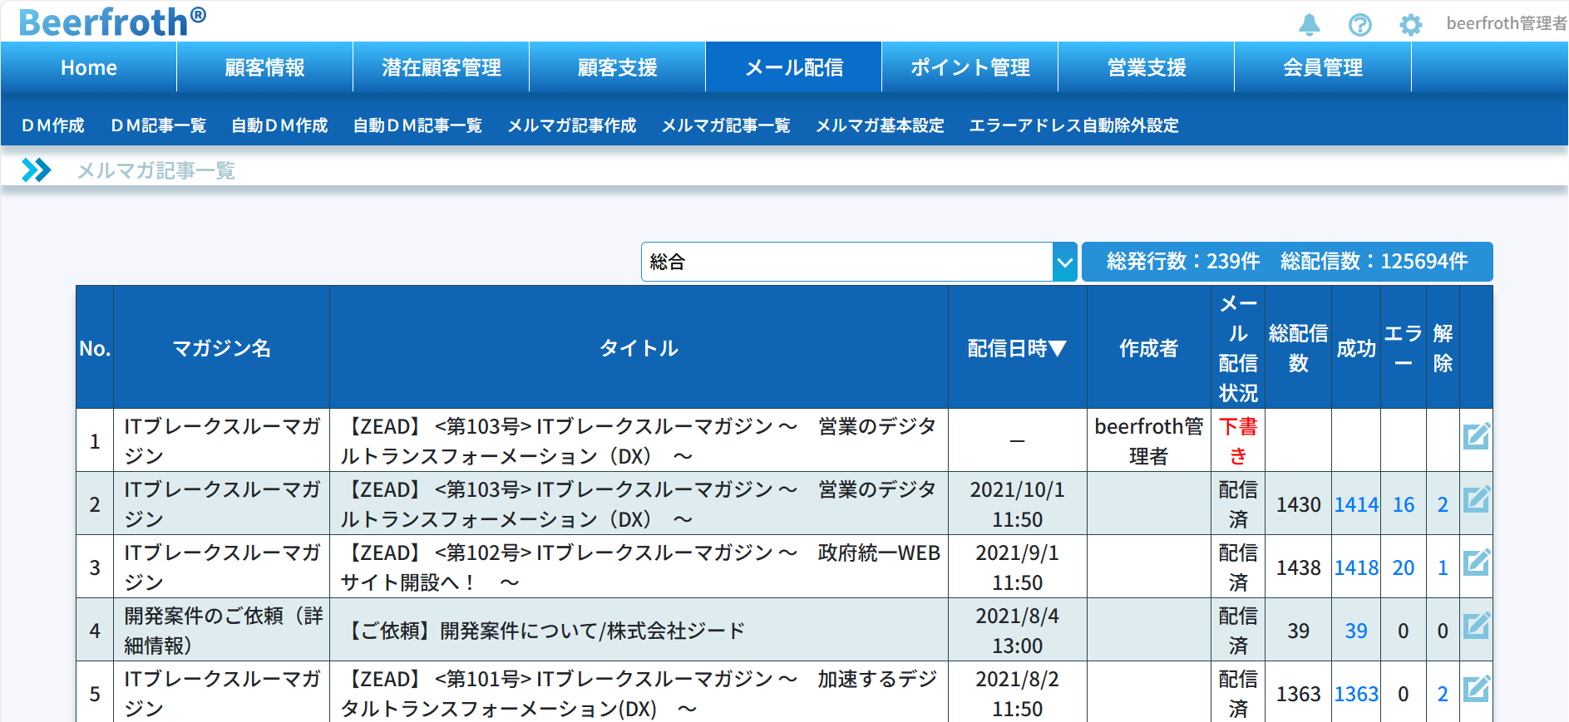
Task: Click edit icon for row 2 magazine
Action: (1476, 499)
